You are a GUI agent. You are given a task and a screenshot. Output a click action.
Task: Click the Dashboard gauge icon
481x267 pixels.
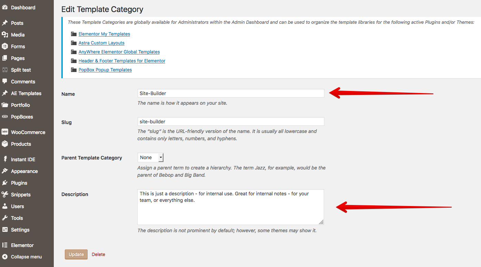(x=5, y=7)
